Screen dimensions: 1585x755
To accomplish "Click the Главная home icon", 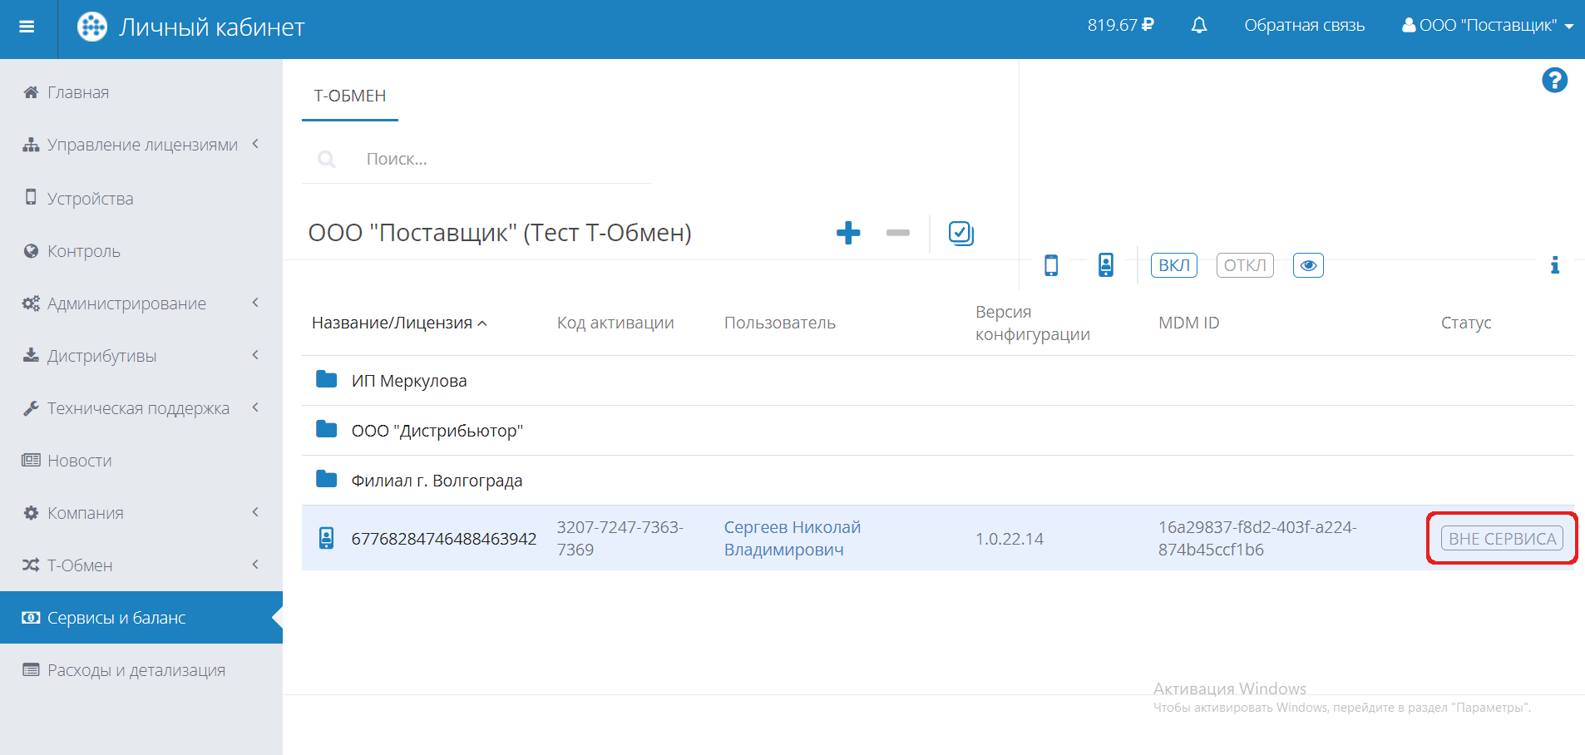I will (31, 92).
